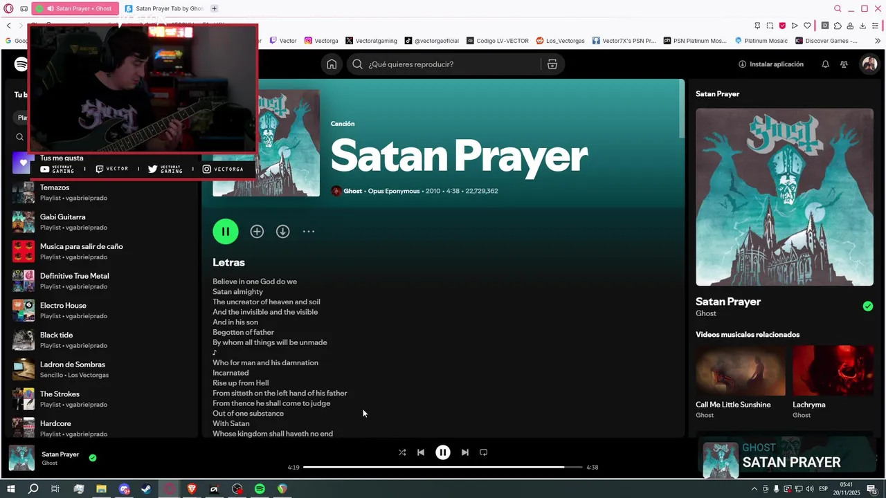Click album thumbnail in bottom player bar

21,459
